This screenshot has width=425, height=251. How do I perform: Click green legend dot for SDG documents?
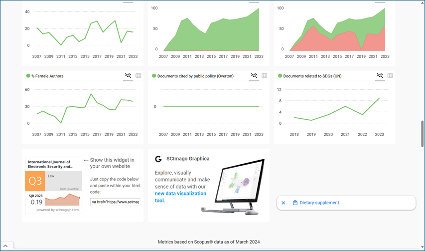(280, 76)
